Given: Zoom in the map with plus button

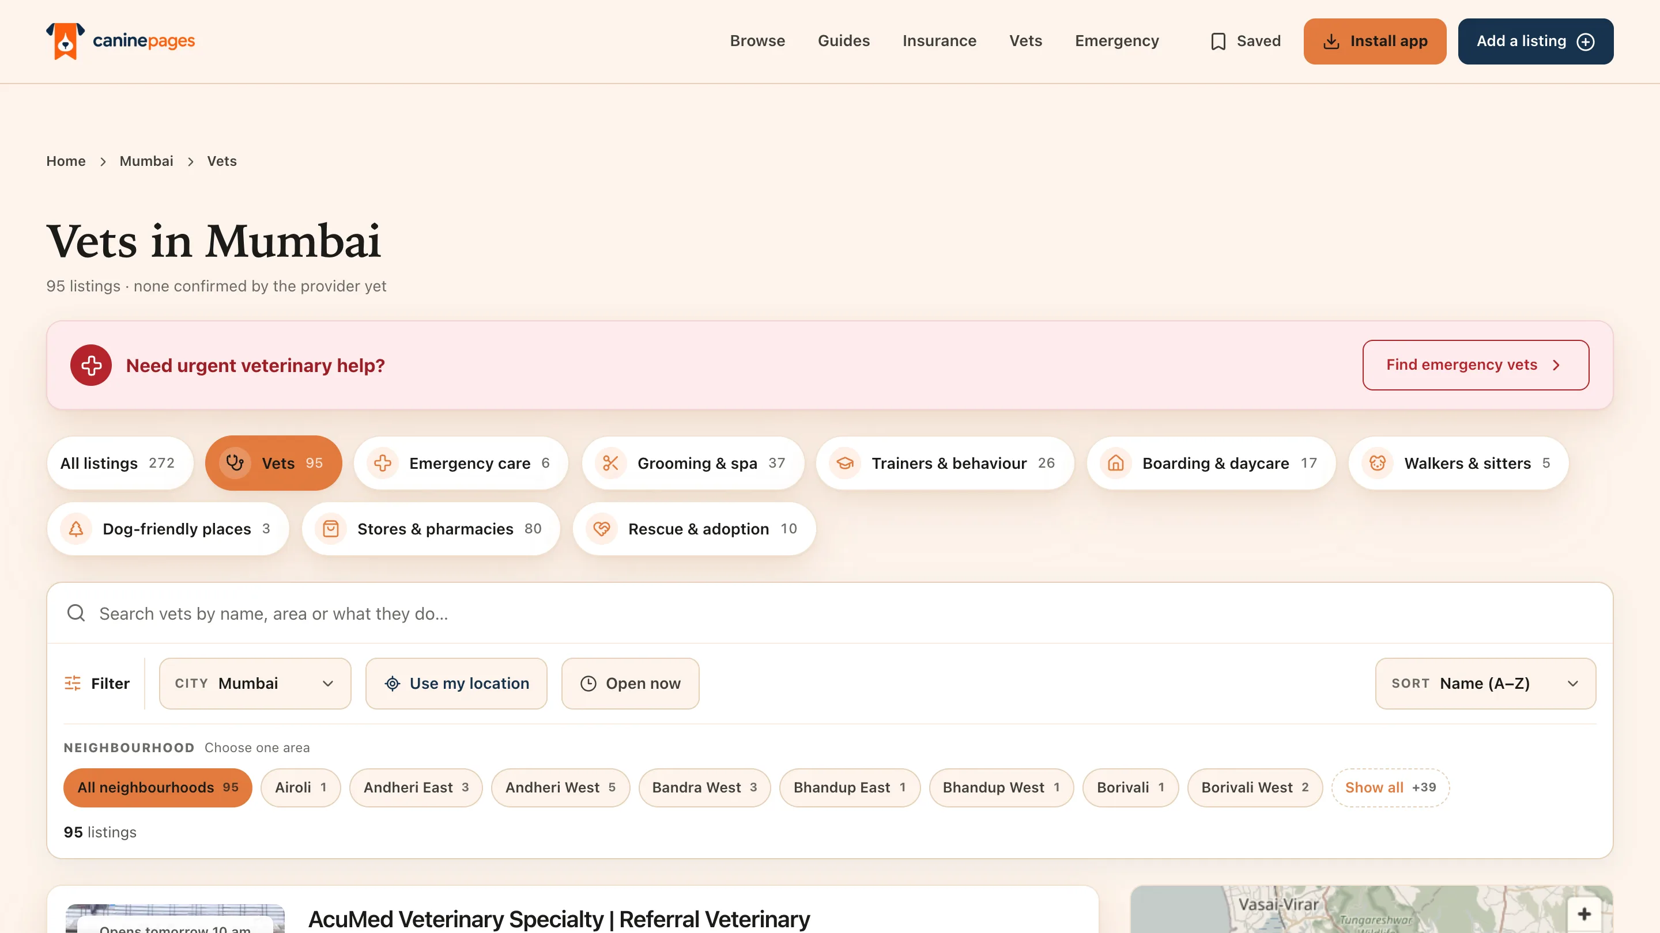Looking at the screenshot, I should (1584, 913).
